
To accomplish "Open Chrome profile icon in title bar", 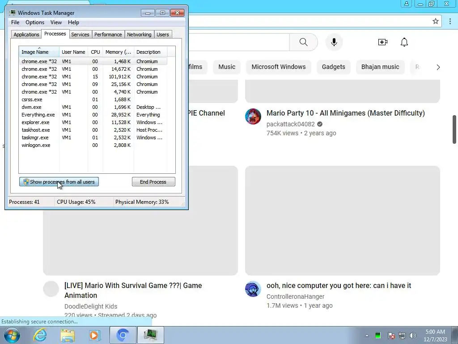I will click(x=406, y=4).
